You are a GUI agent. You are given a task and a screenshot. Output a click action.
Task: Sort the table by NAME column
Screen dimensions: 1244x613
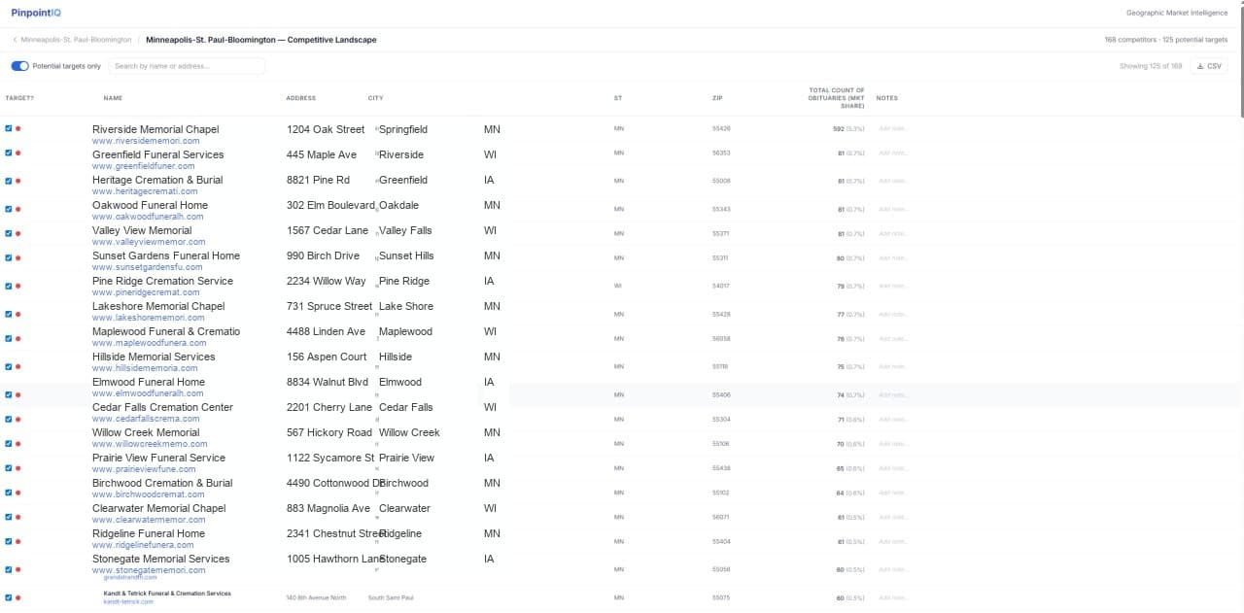pos(113,97)
